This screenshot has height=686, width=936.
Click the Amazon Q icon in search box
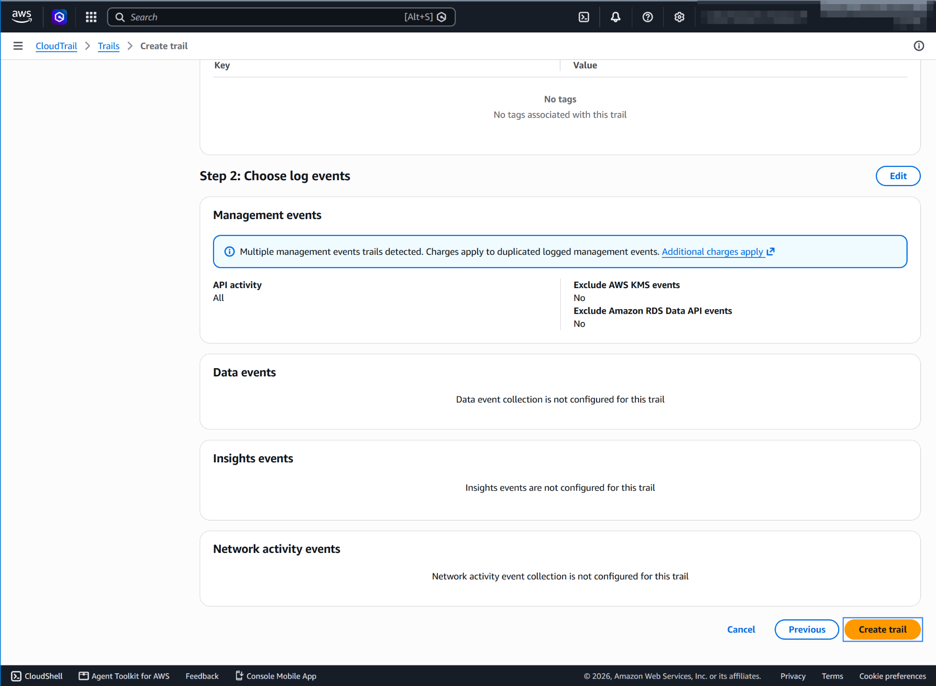point(441,17)
